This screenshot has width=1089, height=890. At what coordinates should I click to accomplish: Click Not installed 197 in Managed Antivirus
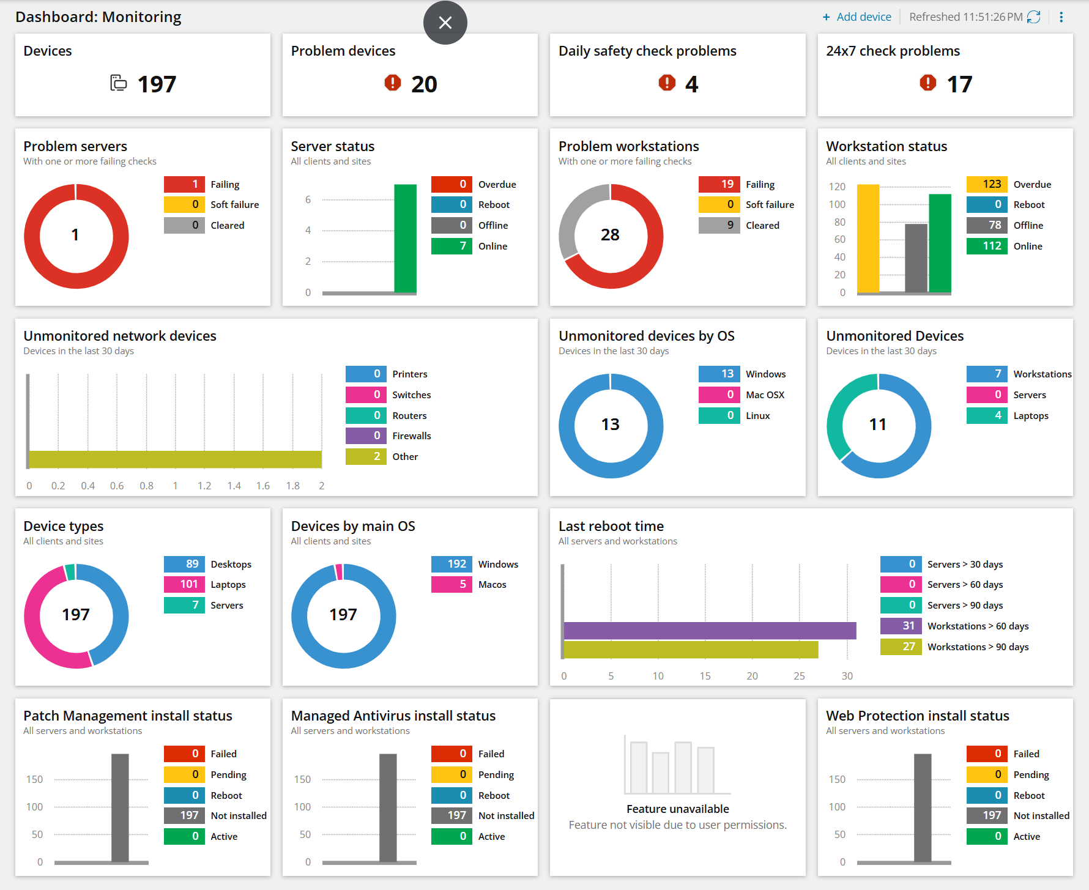click(x=483, y=815)
